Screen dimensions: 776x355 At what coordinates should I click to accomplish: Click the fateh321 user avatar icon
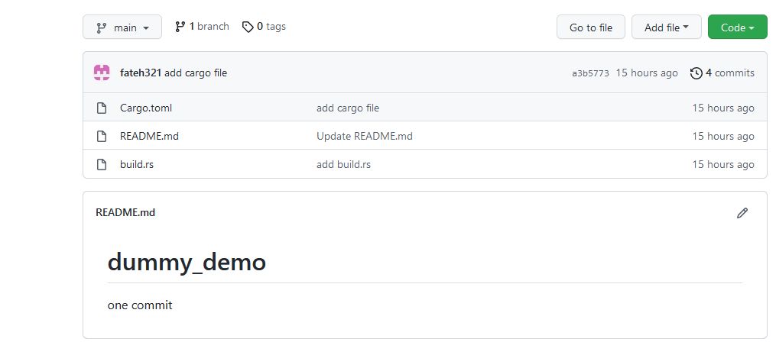102,73
